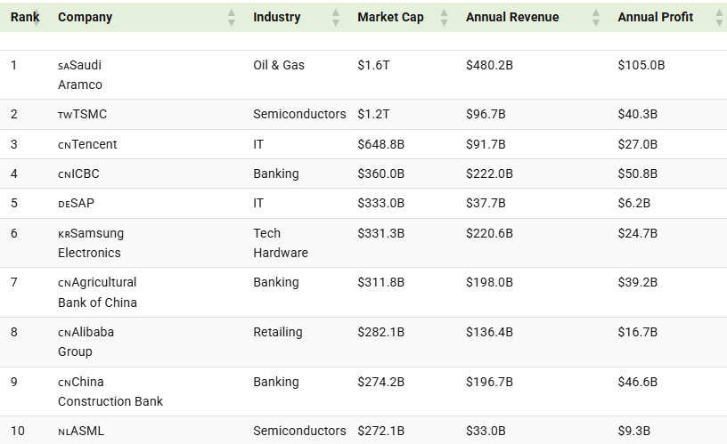
Task: Select the $1.2T market cap value
Action: pyautogui.click(x=373, y=115)
